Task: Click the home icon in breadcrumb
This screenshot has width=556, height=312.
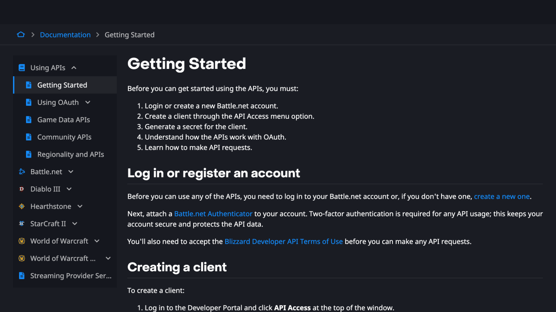Action: (21, 35)
